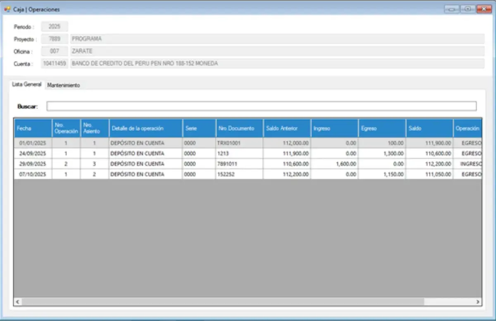Click the Caja application icon in title bar
This screenshot has width=496, height=321.
[x=7, y=9]
